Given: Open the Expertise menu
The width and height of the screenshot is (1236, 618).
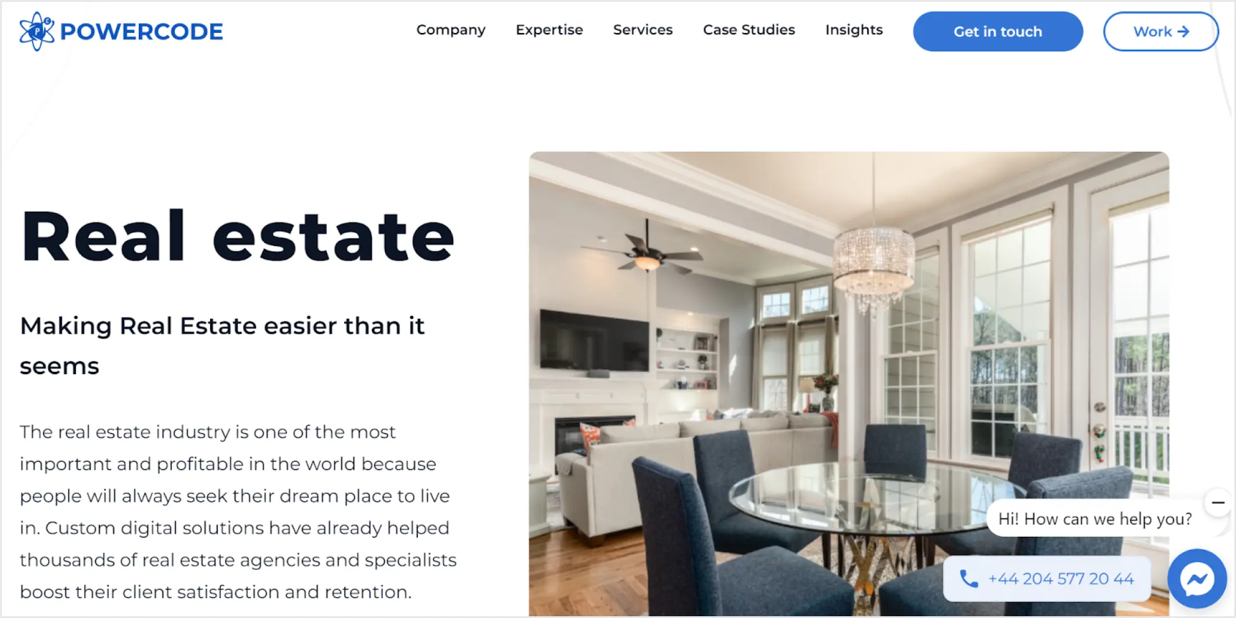Looking at the screenshot, I should pos(549,31).
